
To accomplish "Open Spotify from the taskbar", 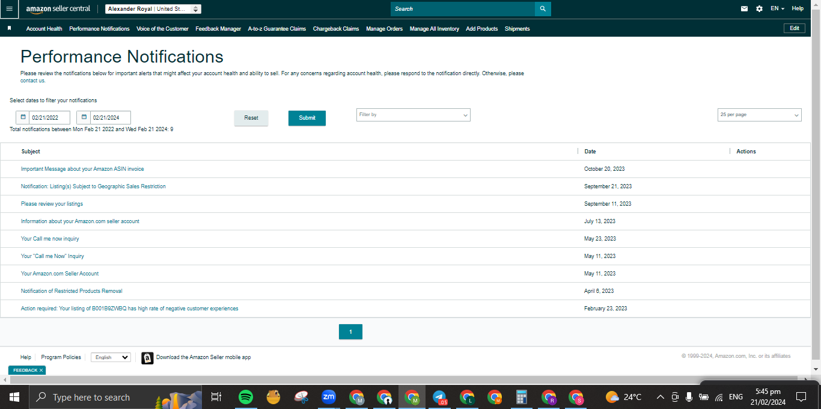I will click(245, 397).
